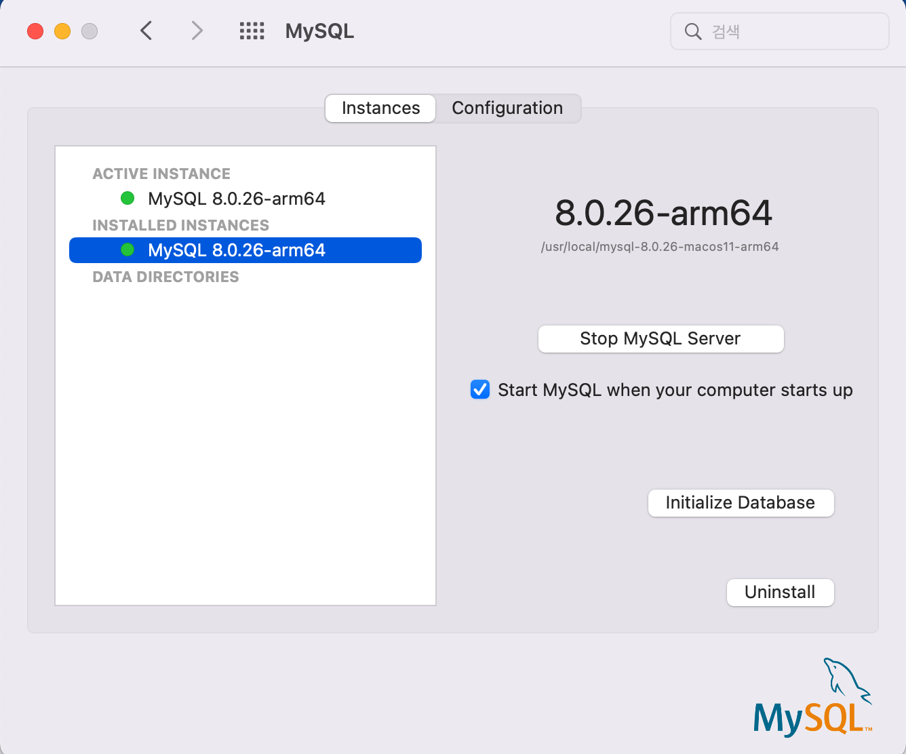
Task: Switch to the Instances tab
Action: coord(380,108)
